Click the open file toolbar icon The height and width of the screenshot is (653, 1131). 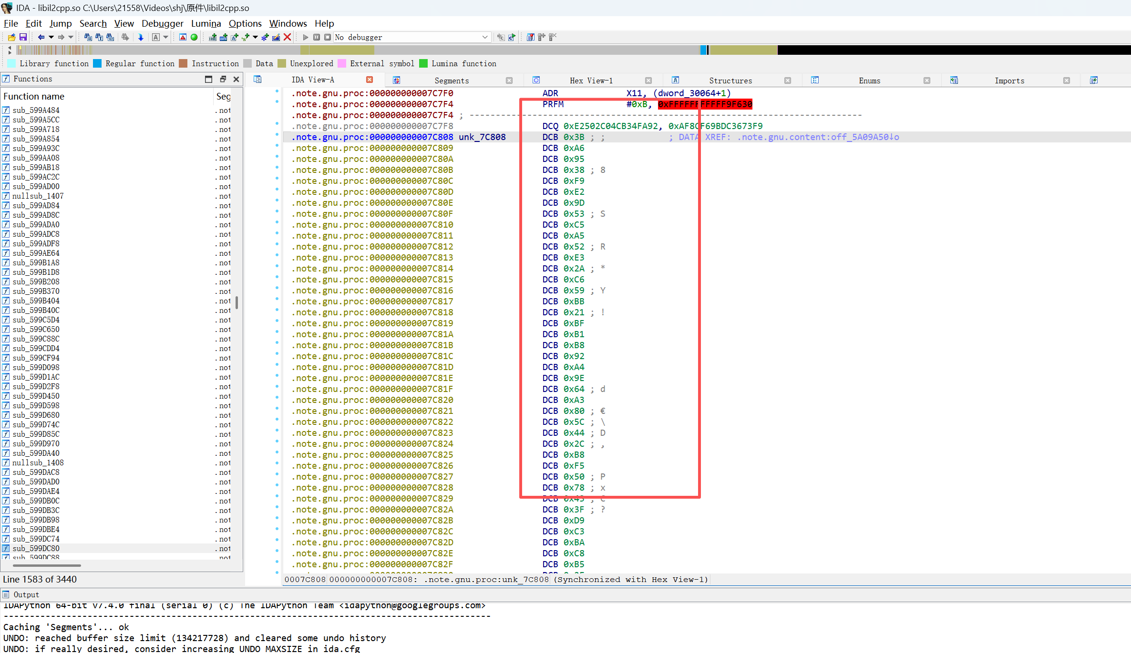[x=11, y=37]
